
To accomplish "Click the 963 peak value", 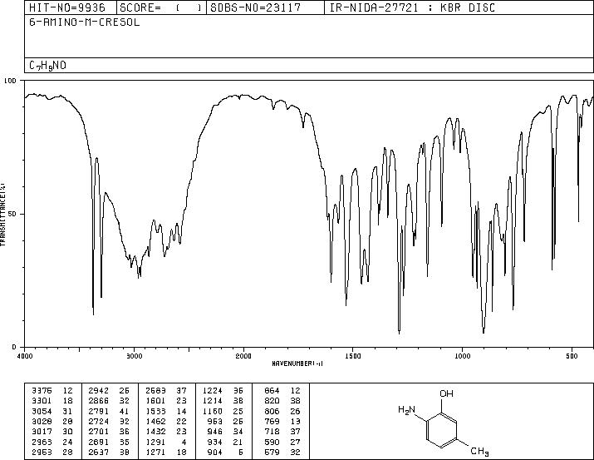I will tap(215, 421).
